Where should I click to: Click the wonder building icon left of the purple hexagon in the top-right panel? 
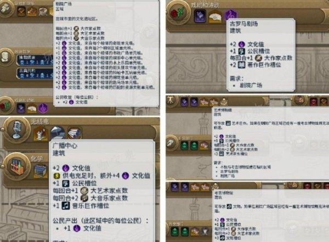[x=215, y=17]
